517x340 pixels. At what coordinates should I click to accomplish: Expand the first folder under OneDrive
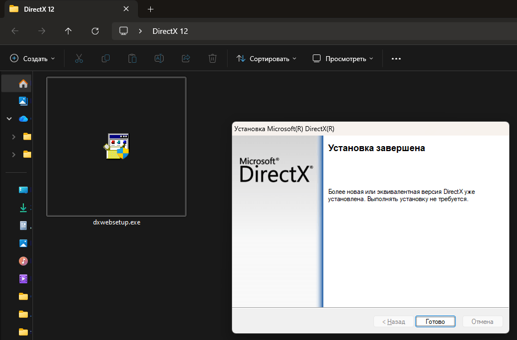click(x=13, y=137)
